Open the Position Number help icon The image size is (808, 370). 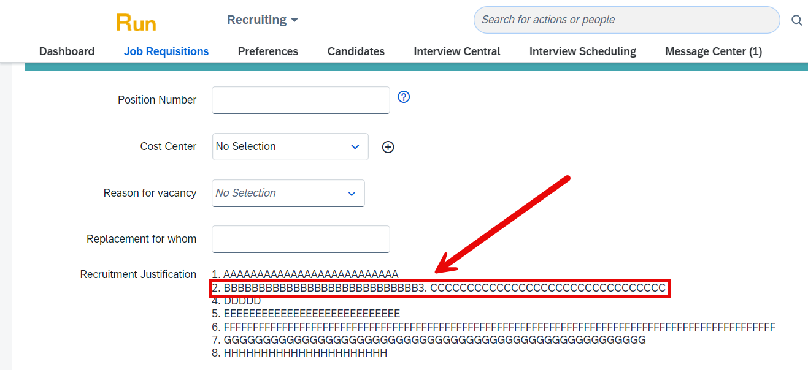click(x=404, y=97)
